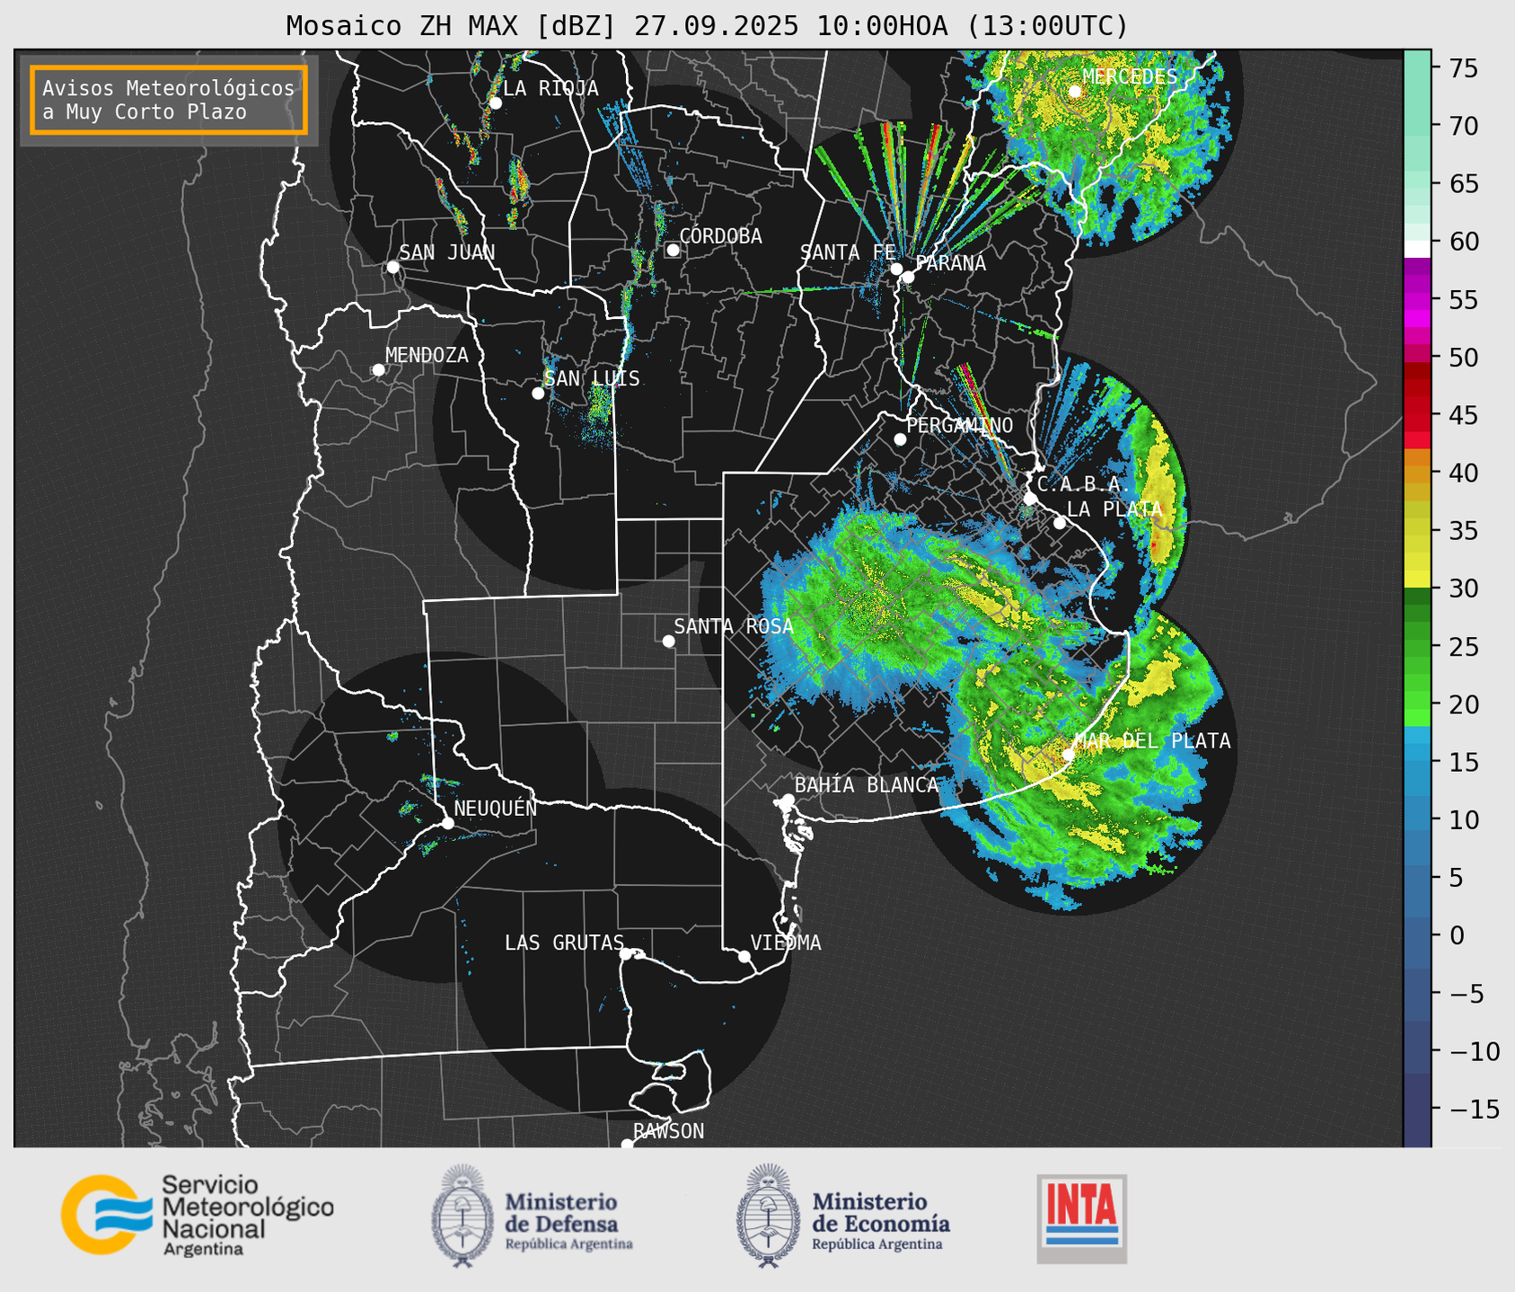Click the NEUQUÉN label text
This screenshot has width=1515, height=1292.
[496, 808]
